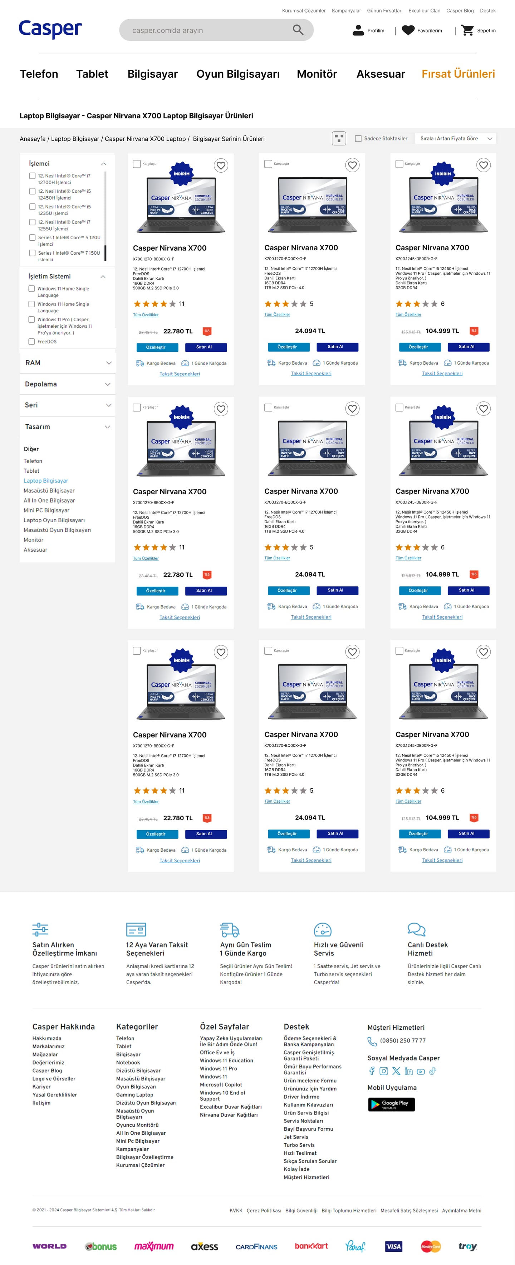Check the Core i5 1235U İşlemci filter
This screenshot has height=1265, width=515.
(33, 207)
